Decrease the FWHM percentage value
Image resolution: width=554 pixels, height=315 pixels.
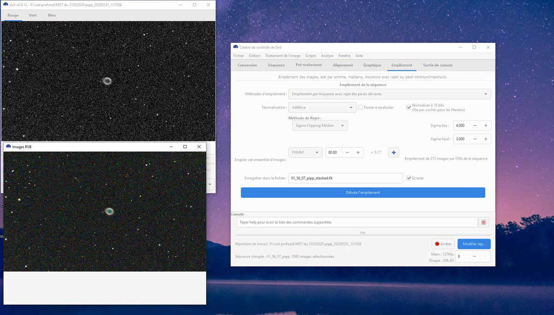[347, 152]
